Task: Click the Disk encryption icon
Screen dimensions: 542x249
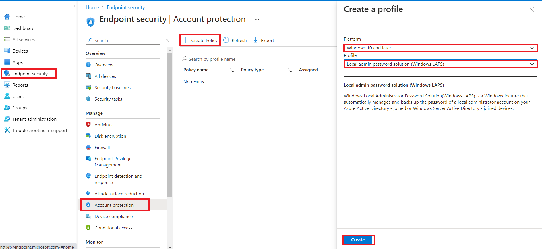Action: coord(88,136)
